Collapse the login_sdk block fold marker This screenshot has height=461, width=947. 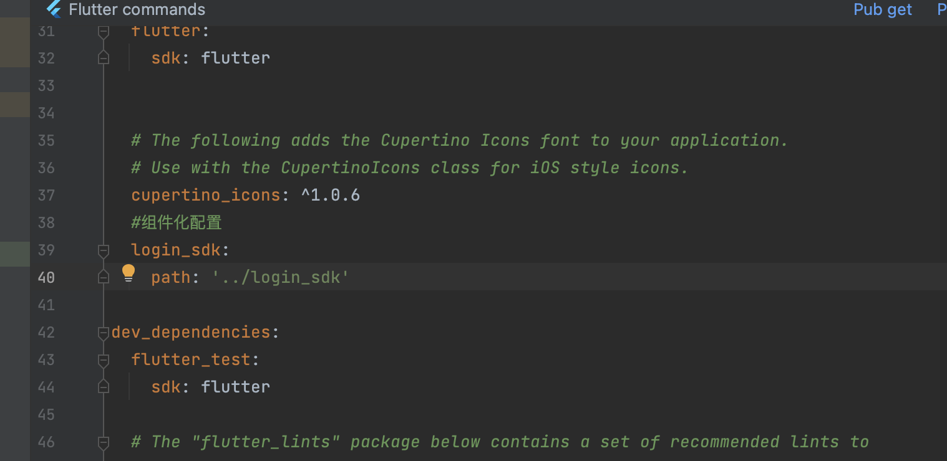tap(104, 250)
